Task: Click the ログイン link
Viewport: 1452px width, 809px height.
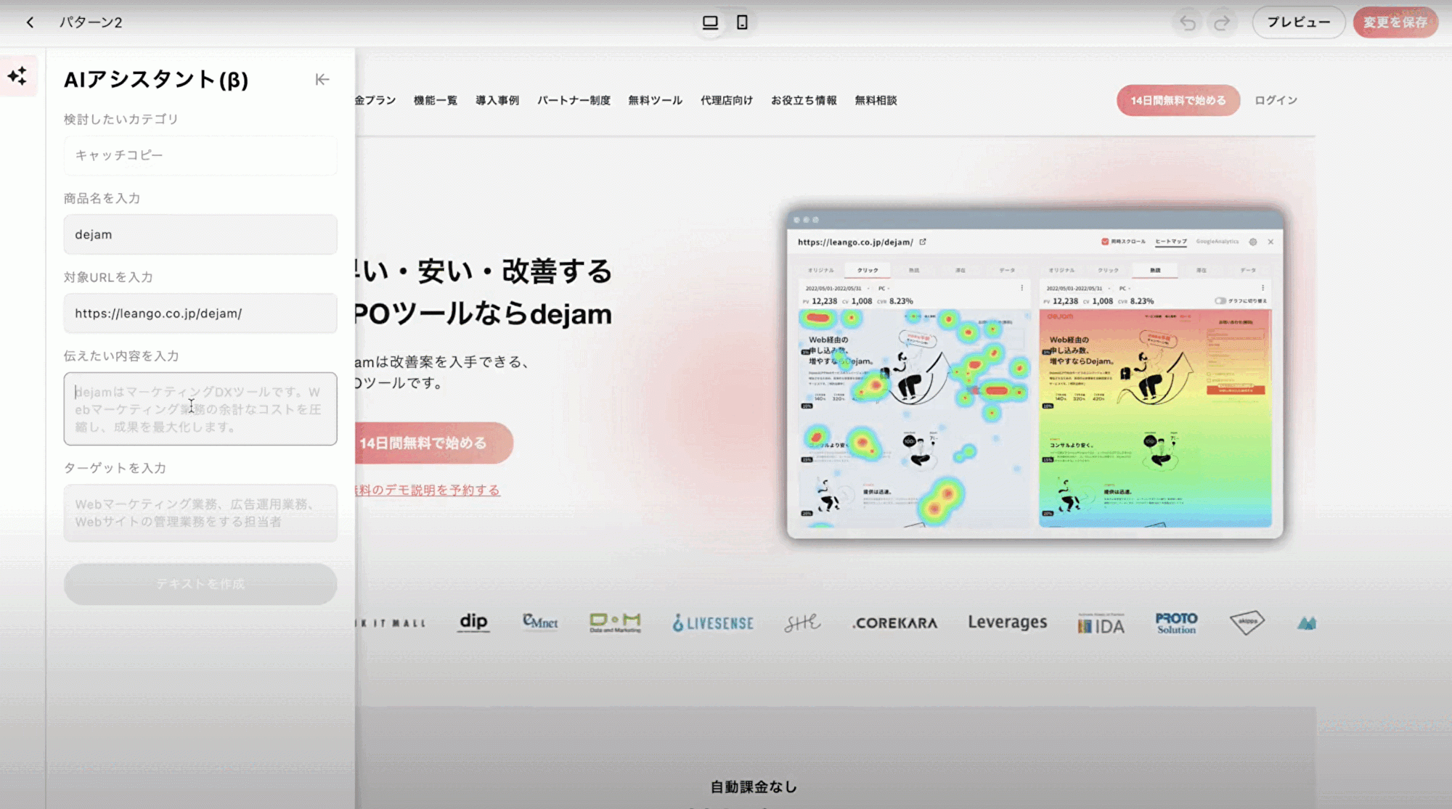Action: (1276, 101)
